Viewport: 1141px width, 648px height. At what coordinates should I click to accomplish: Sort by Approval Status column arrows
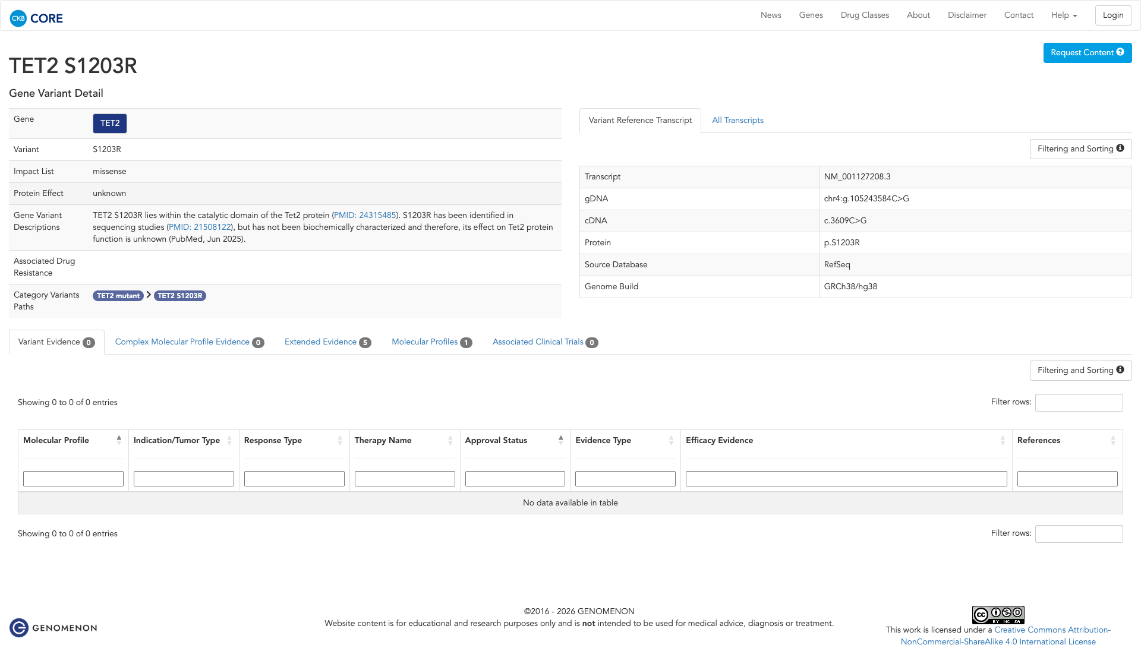click(560, 440)
